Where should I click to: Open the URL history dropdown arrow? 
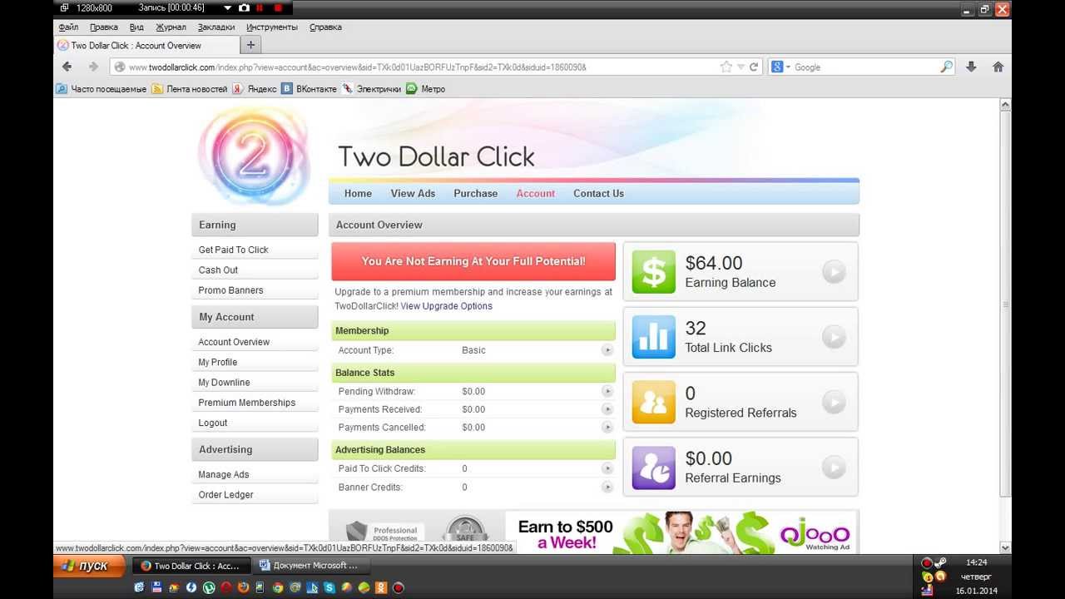[741, 67]
